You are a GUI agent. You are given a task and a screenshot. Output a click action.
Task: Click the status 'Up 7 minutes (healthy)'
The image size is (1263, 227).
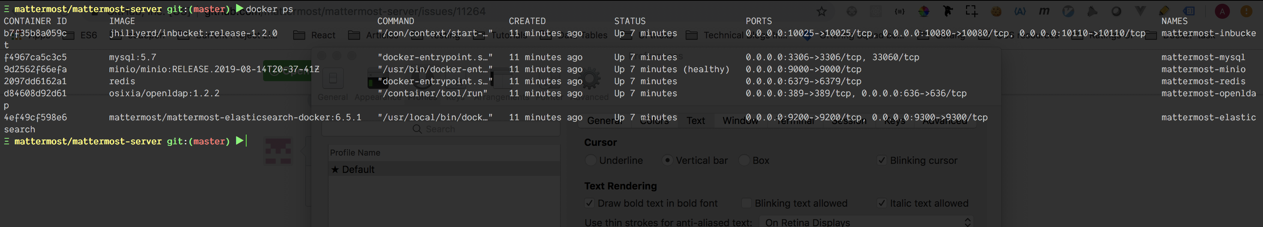click(x=672, y=69)
